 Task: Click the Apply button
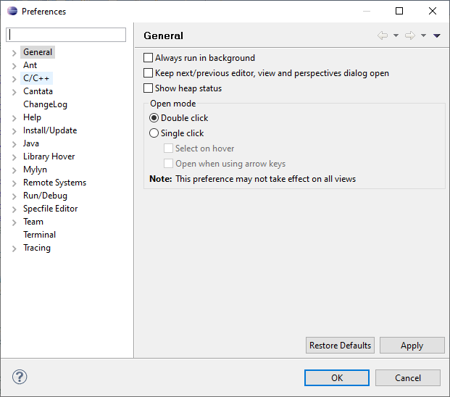pos(412,346)
